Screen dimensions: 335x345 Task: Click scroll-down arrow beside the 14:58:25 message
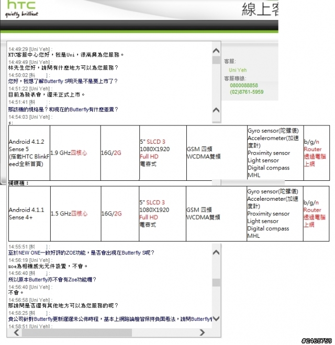216,318
